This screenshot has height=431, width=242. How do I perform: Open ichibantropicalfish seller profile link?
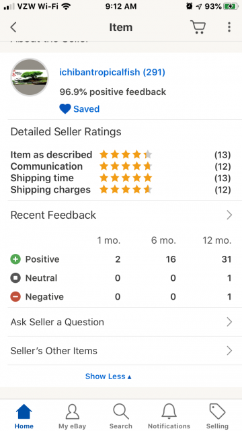(112, 72)
